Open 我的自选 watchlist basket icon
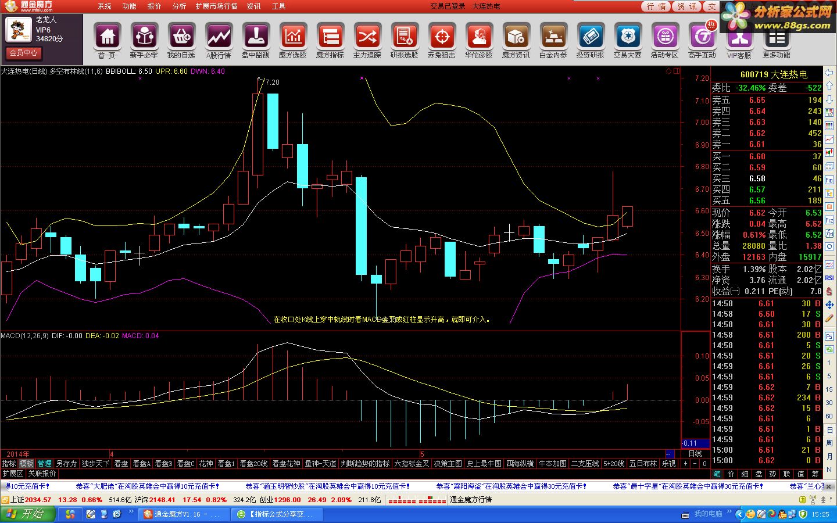 (x=181, y=37)
